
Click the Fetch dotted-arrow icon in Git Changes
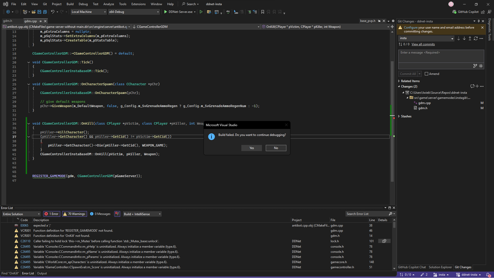458,38
